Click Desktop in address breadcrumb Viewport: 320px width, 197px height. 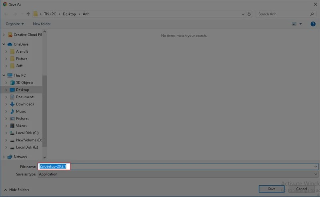click(x=69, y=14)
